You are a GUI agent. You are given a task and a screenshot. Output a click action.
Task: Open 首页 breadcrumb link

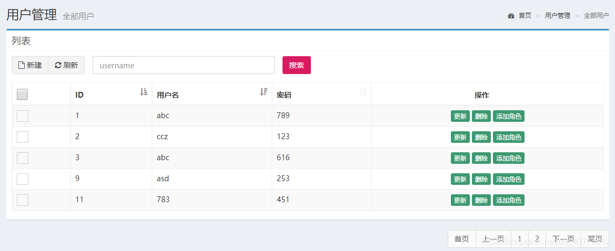(525, 16)
